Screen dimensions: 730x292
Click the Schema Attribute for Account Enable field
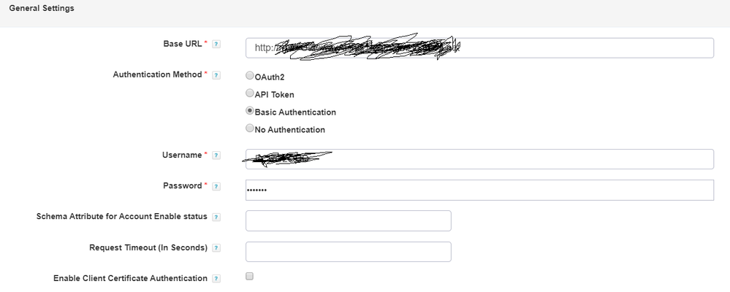tap(348, 220)
